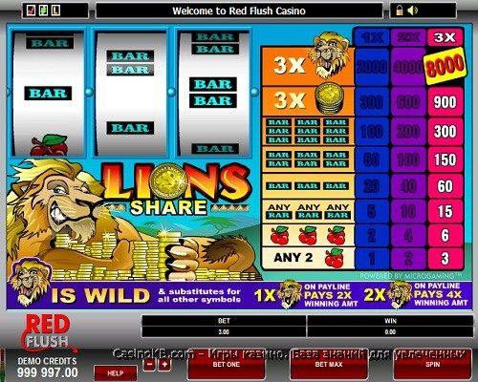Click the 'L' icon in top bar
This screenshot has width=478, height=382.
(x=55, y=11)
